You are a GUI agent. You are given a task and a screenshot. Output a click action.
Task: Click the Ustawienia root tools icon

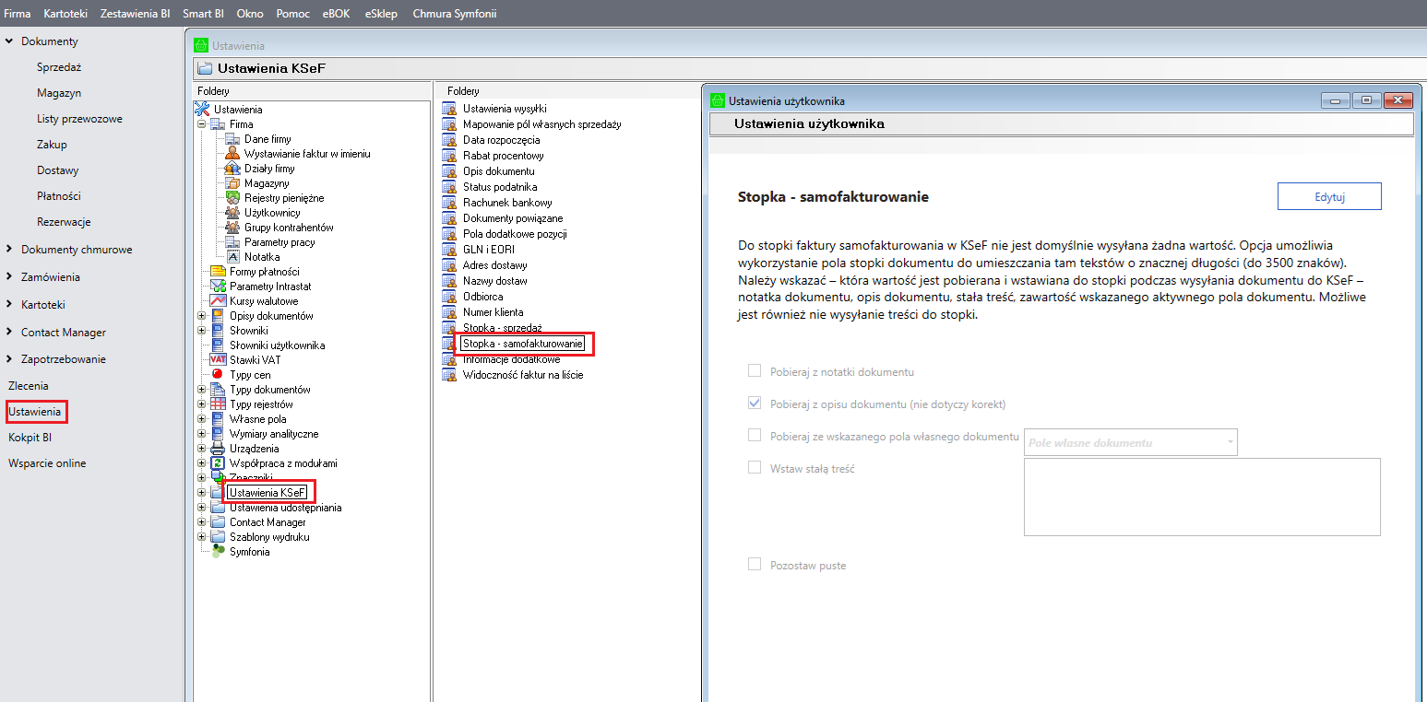click(203, 110)
